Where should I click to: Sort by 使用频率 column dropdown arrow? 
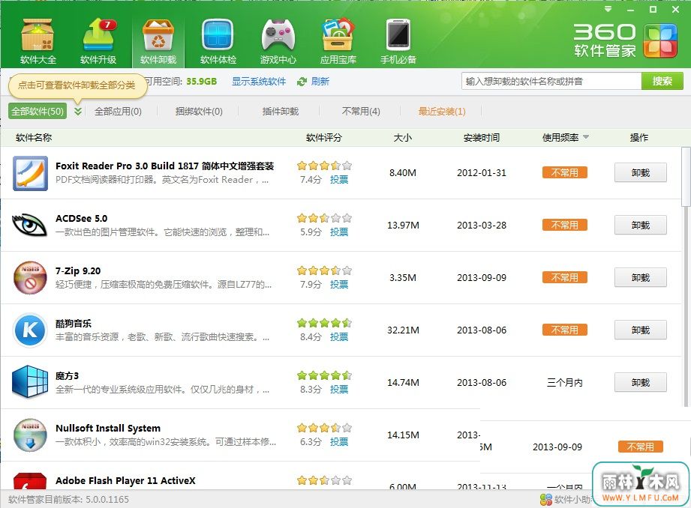[586, 137]
